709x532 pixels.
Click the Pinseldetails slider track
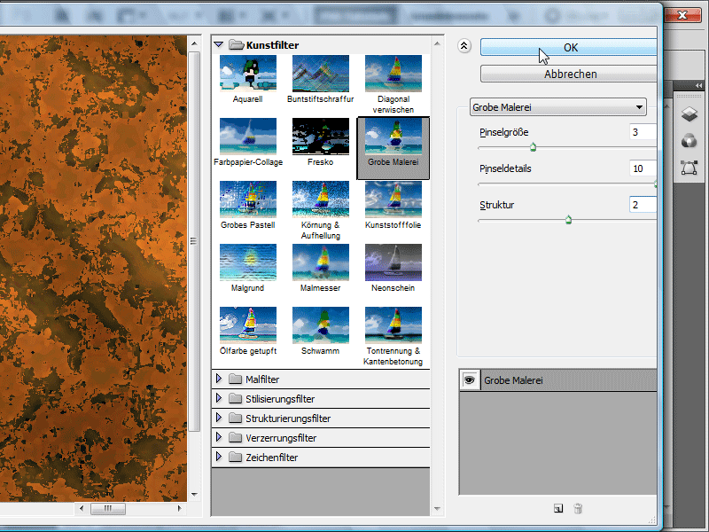pos(567,184)
